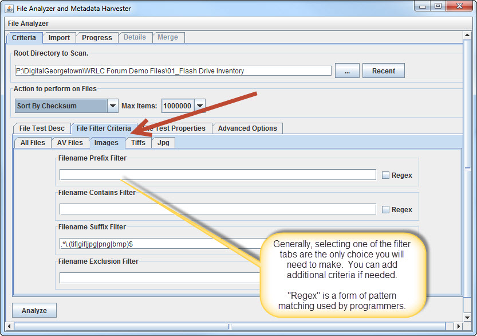This screenshot has width=477, height=336.
Task: Click the Analyze button
Action: point(34,311)
